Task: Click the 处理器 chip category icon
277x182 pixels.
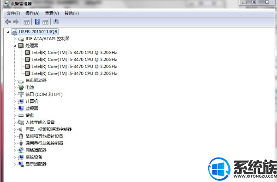Action: tap(21, 46)
